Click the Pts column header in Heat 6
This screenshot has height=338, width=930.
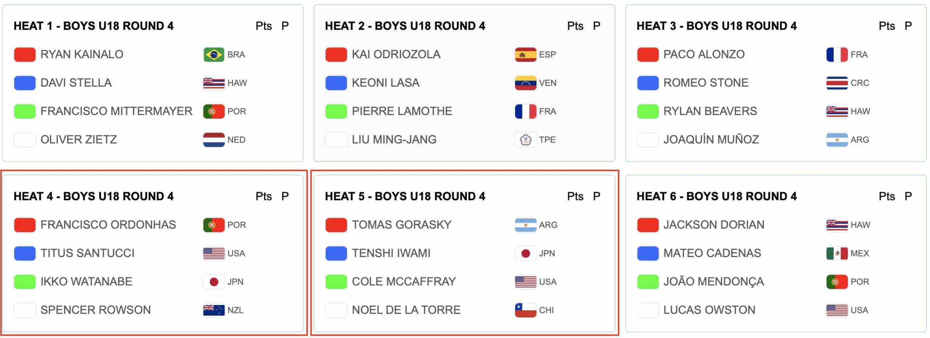tap(886, 197)
